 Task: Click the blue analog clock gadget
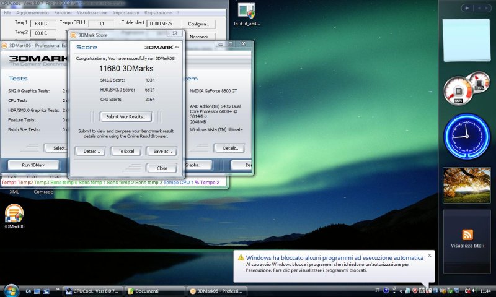coord(467,136)
